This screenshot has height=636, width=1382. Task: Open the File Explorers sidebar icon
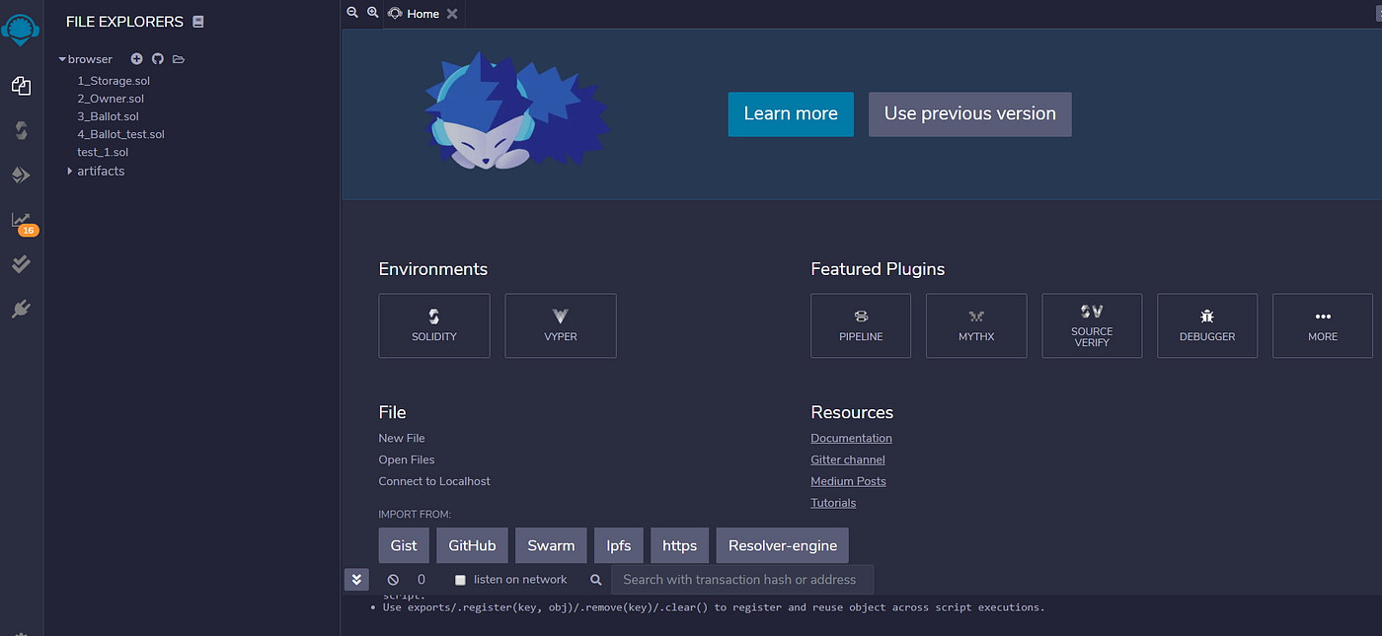[x=21, y=87]
